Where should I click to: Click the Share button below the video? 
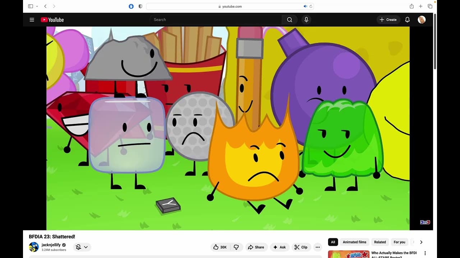tap(256, 247)
